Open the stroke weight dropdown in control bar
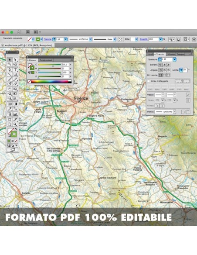The width and height of the screenshot is (197, 255). [65, 39]
